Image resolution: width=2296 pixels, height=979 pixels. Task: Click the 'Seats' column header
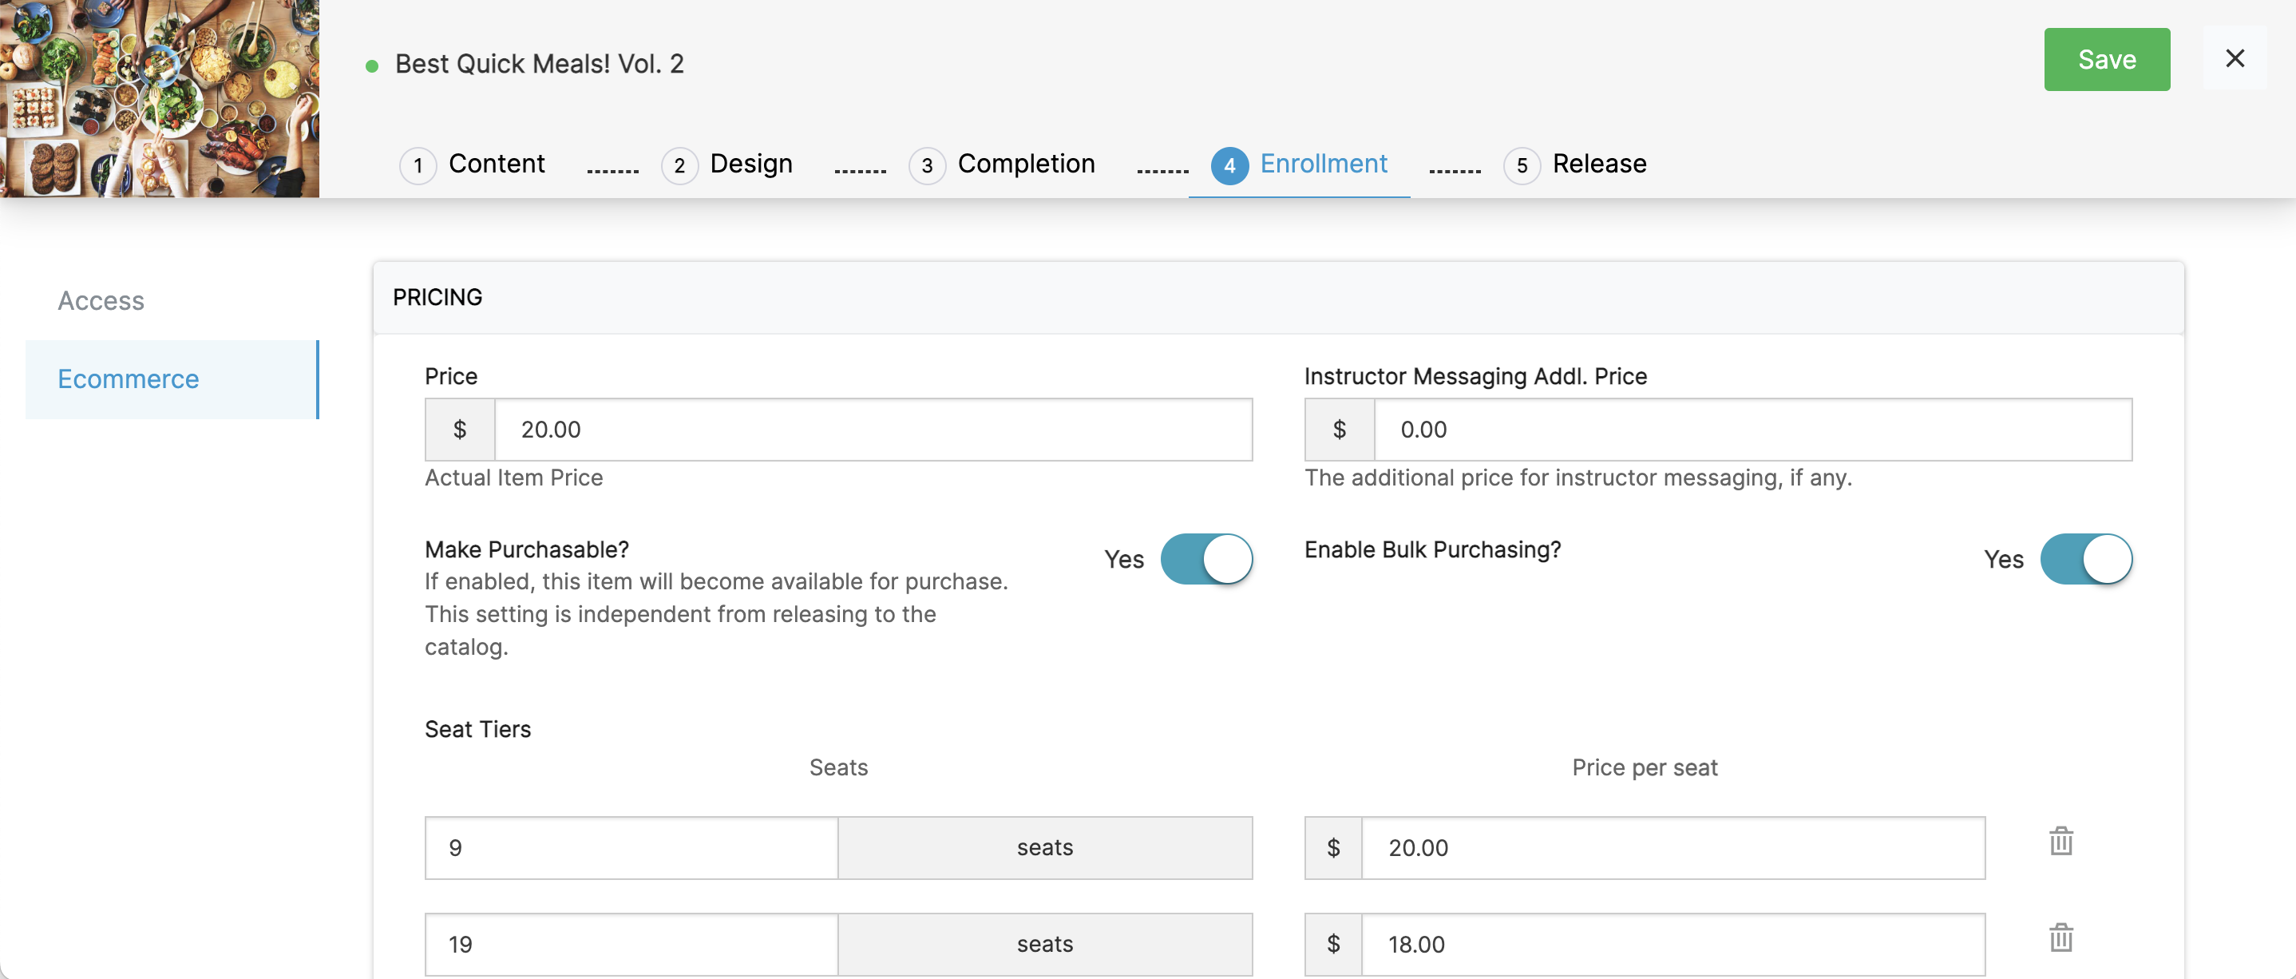point(837,767)
